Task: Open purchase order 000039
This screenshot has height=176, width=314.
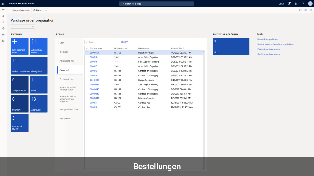Action: click(x=93, y=57)
